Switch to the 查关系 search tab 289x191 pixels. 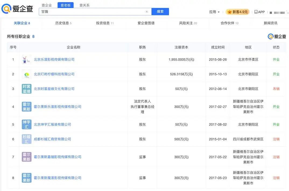pyautogui.click(x=84, y=5)
